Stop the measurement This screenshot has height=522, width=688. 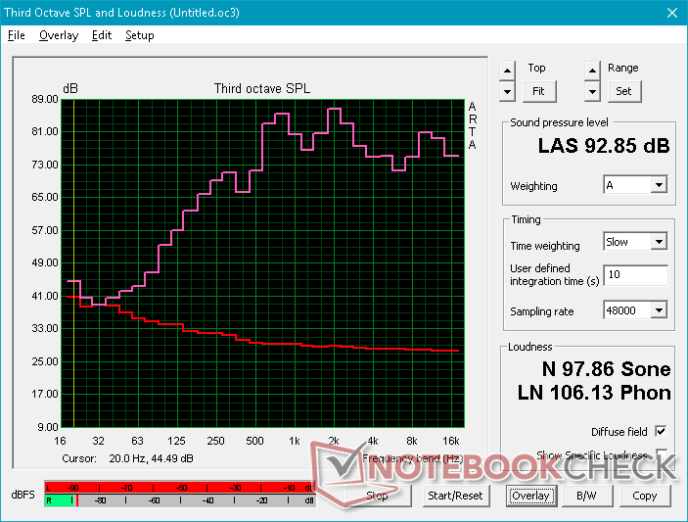[377, 496]
